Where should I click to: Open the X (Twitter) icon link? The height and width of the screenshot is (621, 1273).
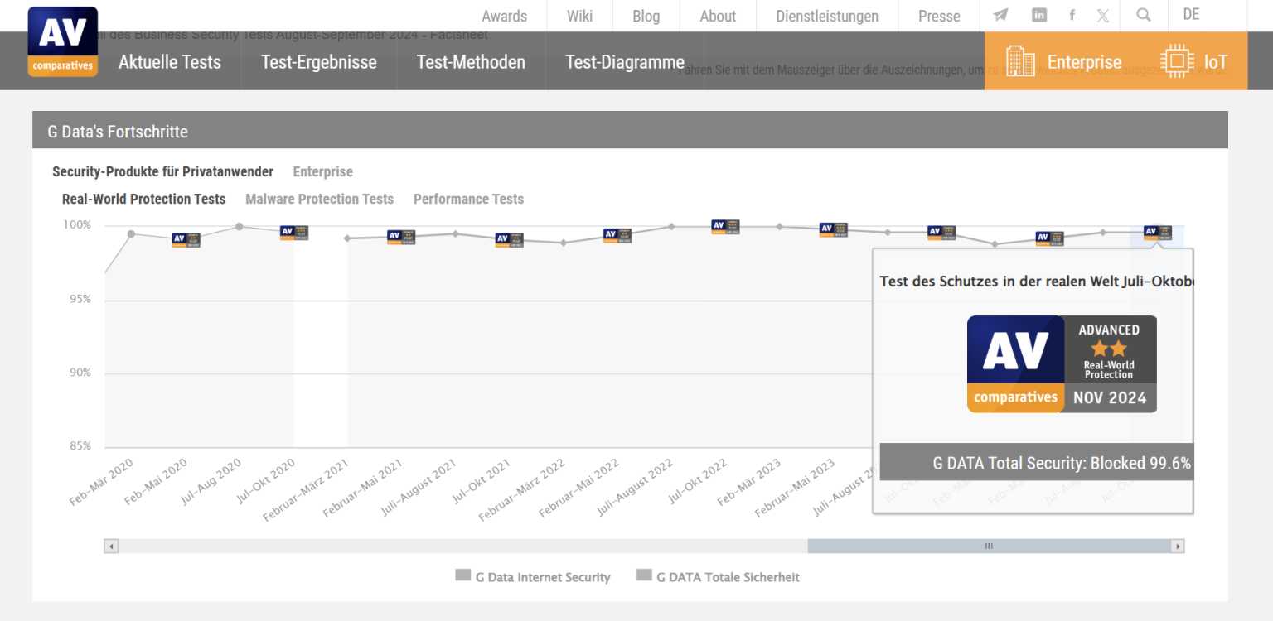1103,15
